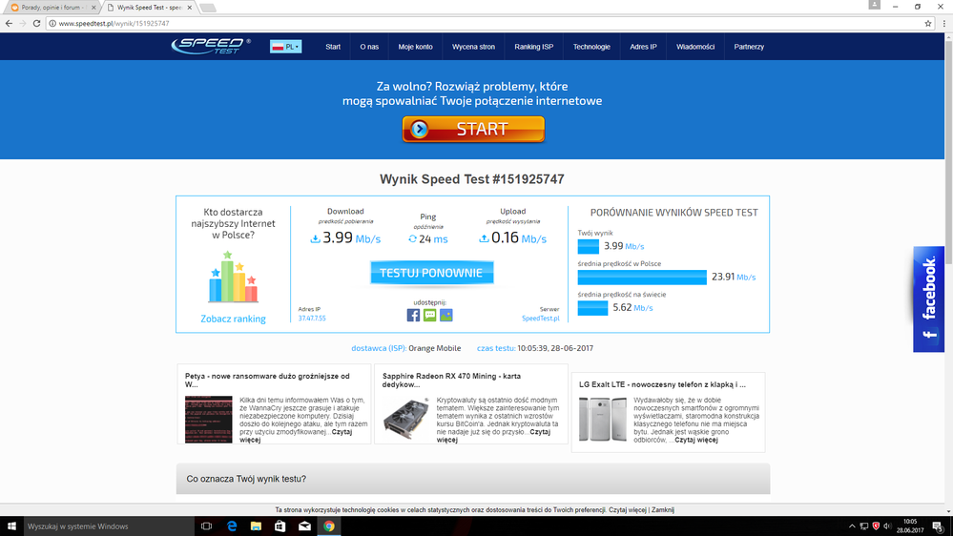Image resolution: width=953 pixels, height=536 pixels.
Task: Show hidden tray icons chevron
Action: [x=852, y=526]
